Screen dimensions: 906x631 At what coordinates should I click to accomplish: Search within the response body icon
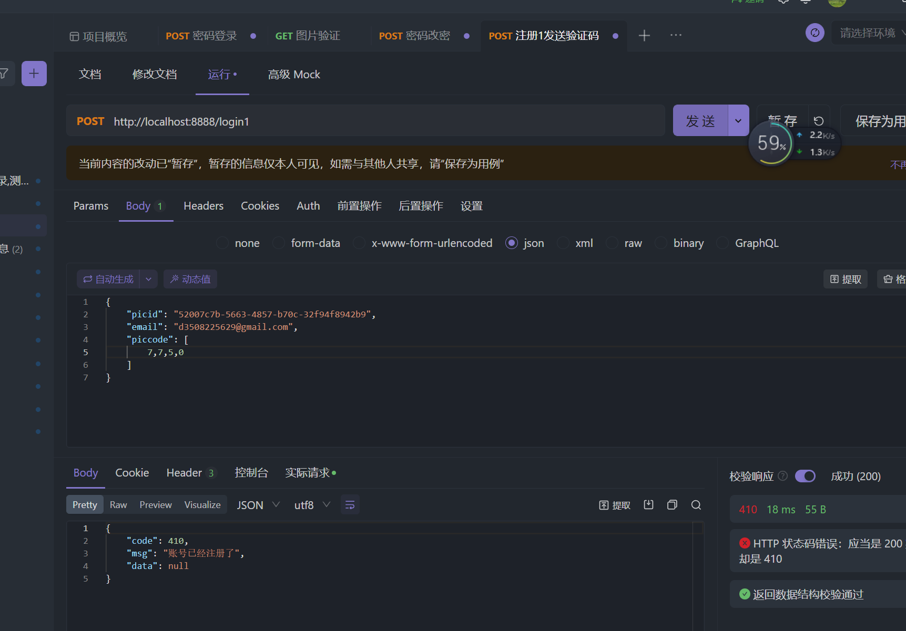pyautogui.click(x=696, y=505)
